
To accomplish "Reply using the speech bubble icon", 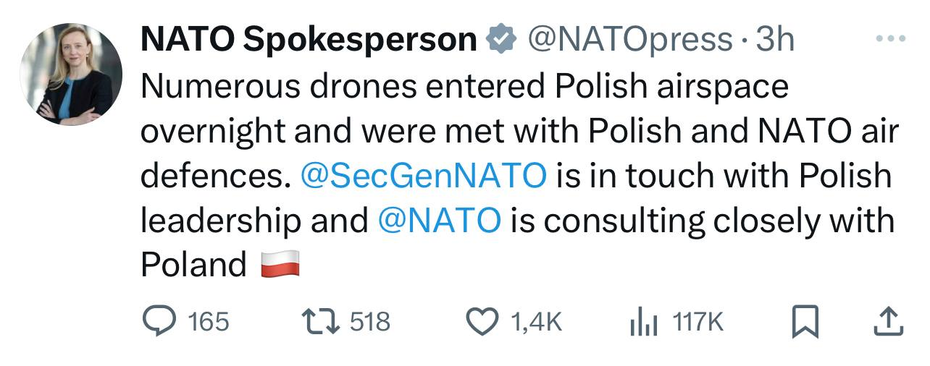I will coord(157,322).
